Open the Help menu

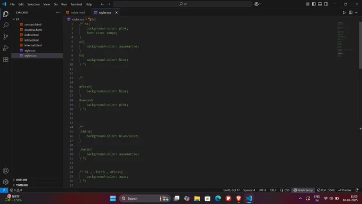89,4
